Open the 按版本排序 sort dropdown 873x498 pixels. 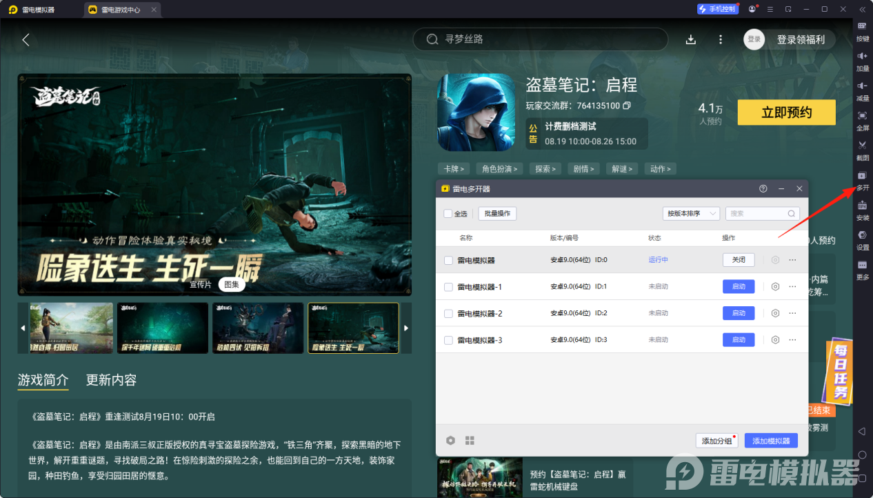coord(691,214)
